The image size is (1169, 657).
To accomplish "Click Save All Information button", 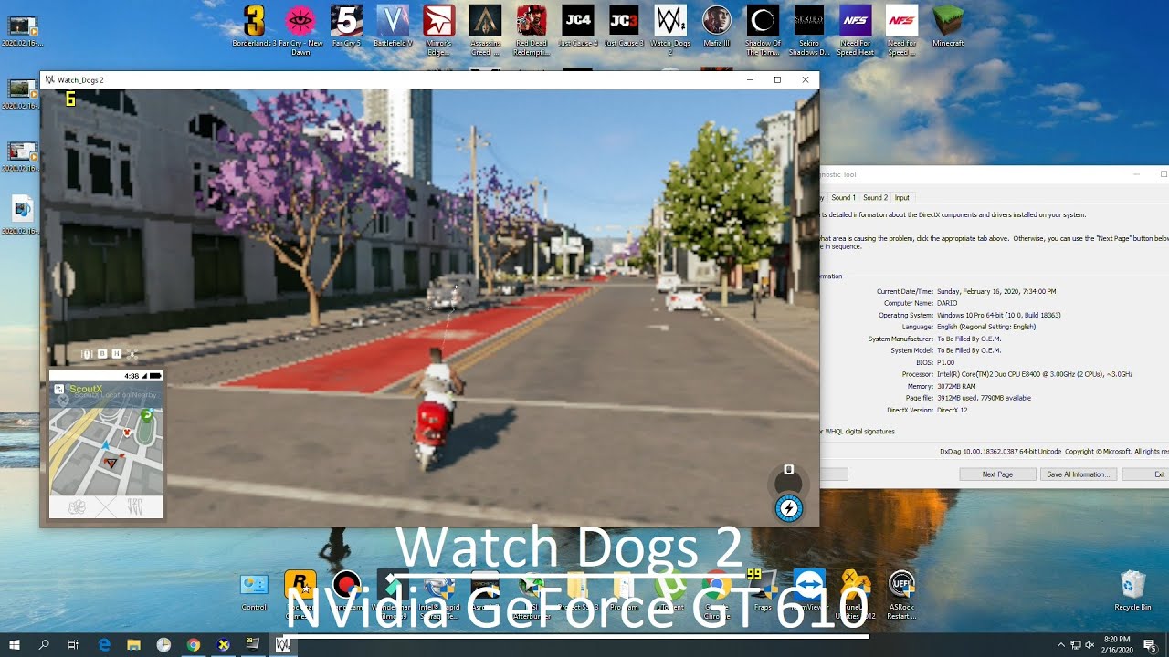I will tap(1078, 474).
